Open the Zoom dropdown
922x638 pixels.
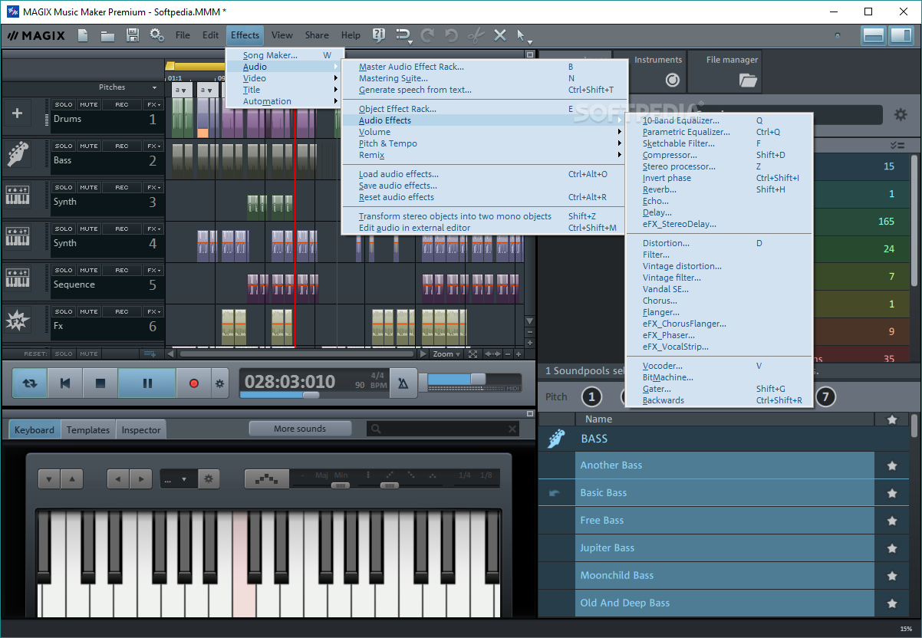(446, 354)
